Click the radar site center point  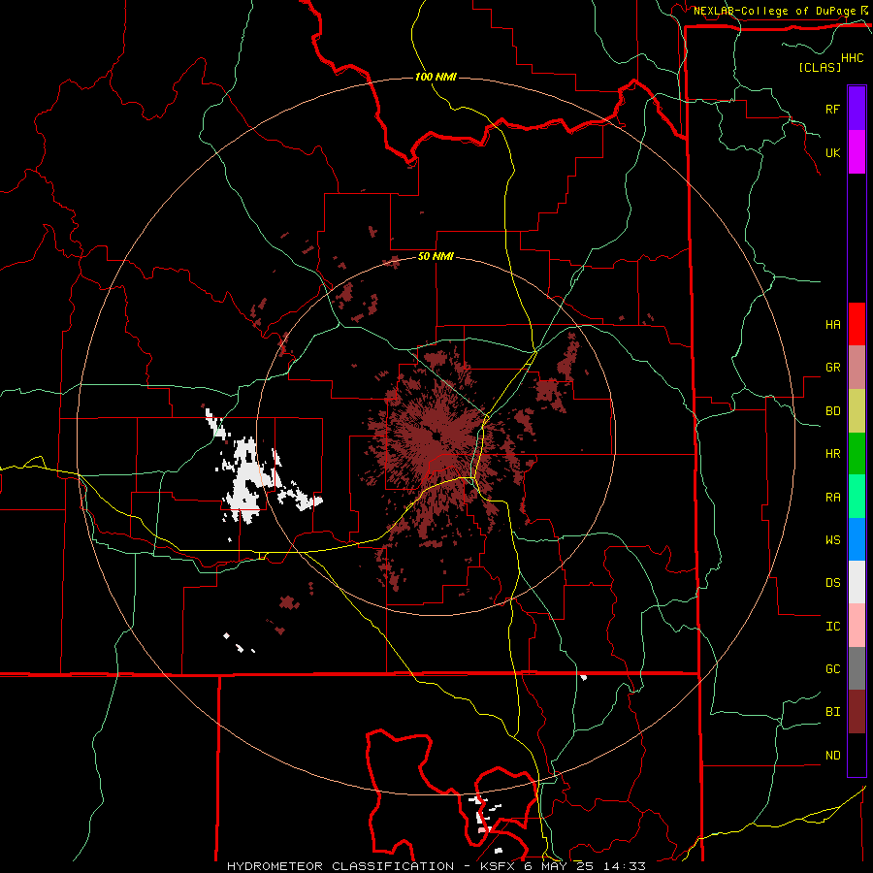tap(436, 436)
